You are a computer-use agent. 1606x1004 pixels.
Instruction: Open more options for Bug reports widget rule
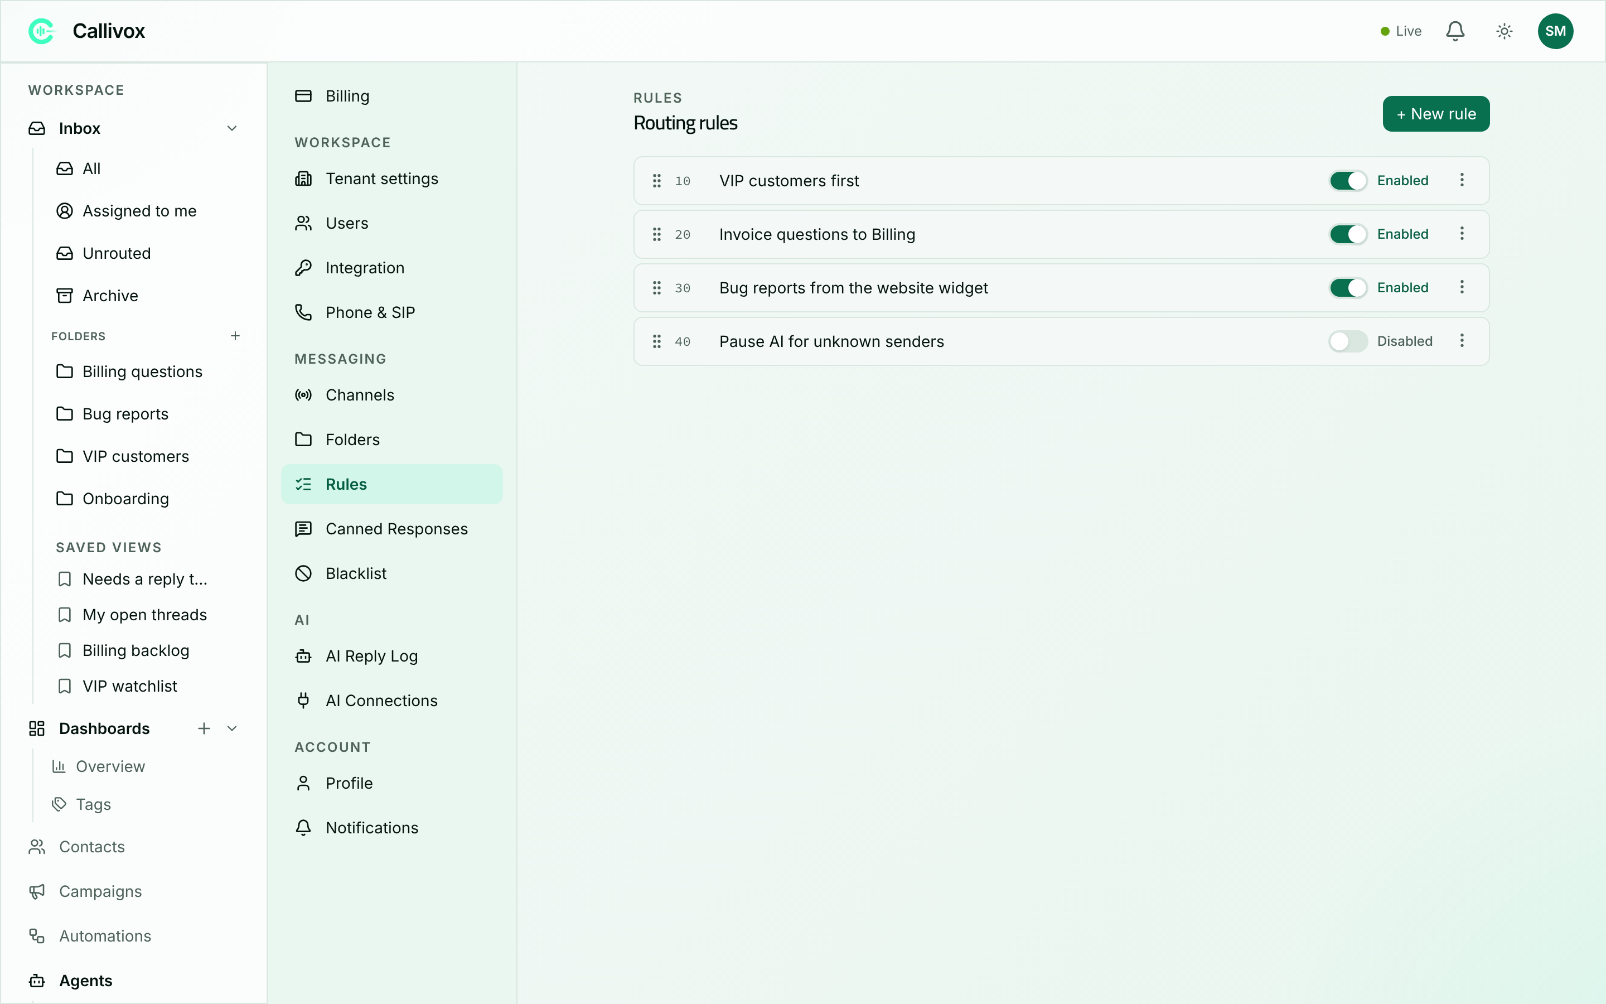(1462, 287)
